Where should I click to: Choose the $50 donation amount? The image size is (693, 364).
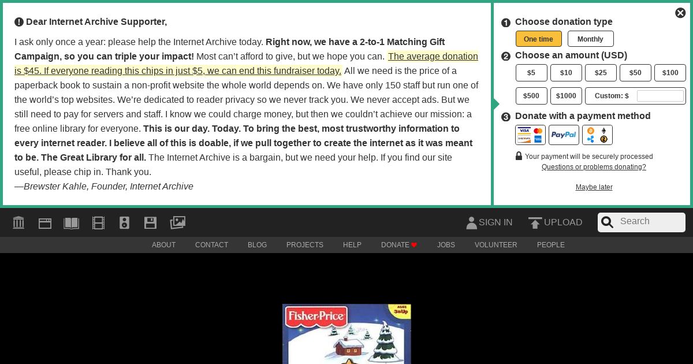[635, 73]
